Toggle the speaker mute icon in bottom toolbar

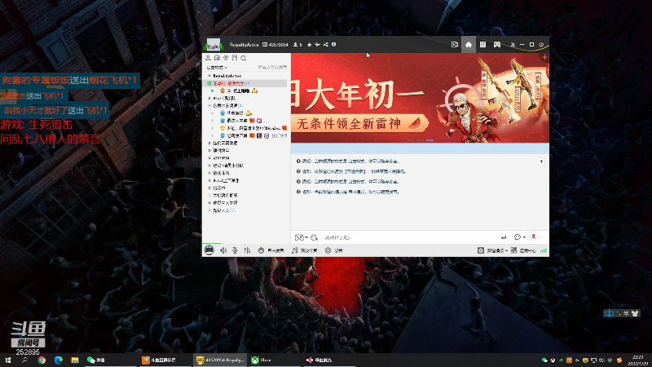223,250
